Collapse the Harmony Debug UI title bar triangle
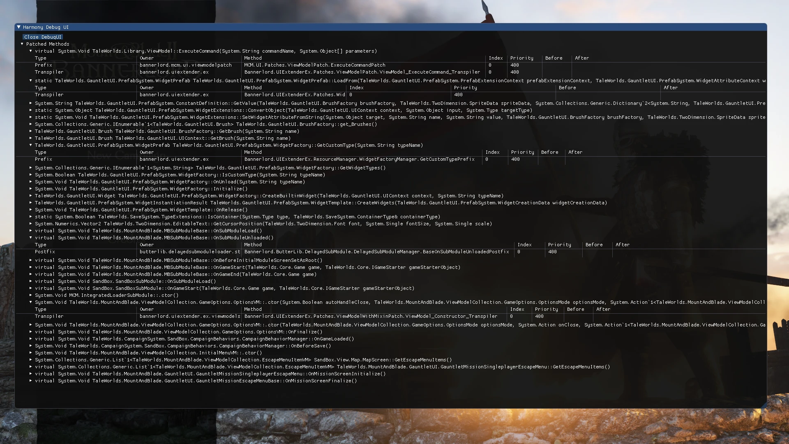 tap(18, 27)
